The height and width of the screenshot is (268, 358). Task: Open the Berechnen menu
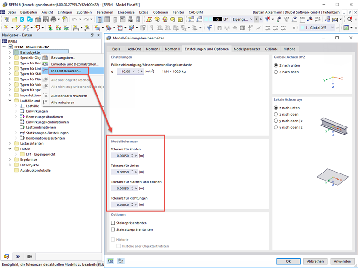click(x=105, y=12)
